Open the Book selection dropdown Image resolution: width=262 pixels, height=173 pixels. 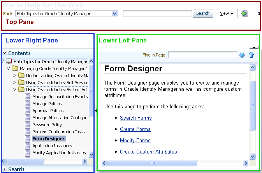114,14
